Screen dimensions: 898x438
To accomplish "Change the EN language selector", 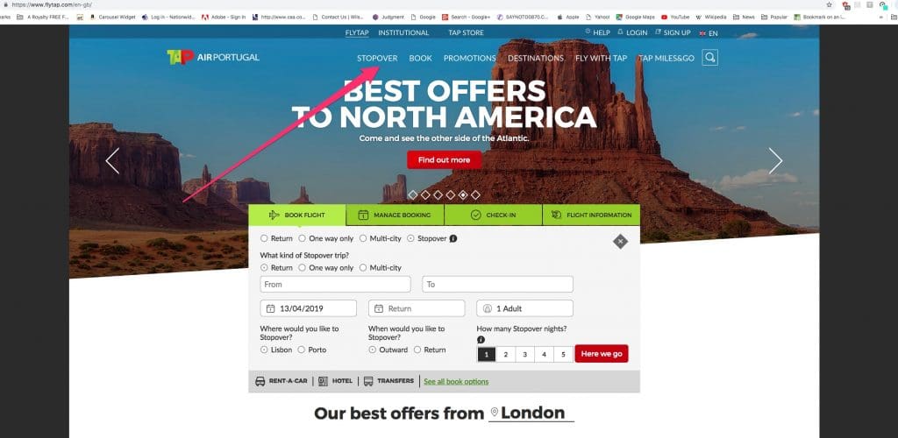I will (709, 33).
